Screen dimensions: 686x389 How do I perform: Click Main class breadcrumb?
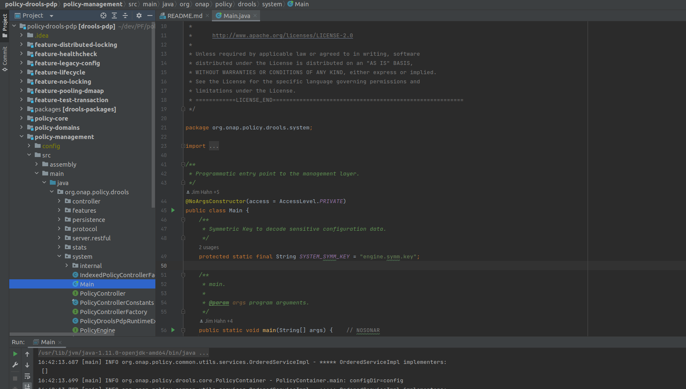pos(298,4)
